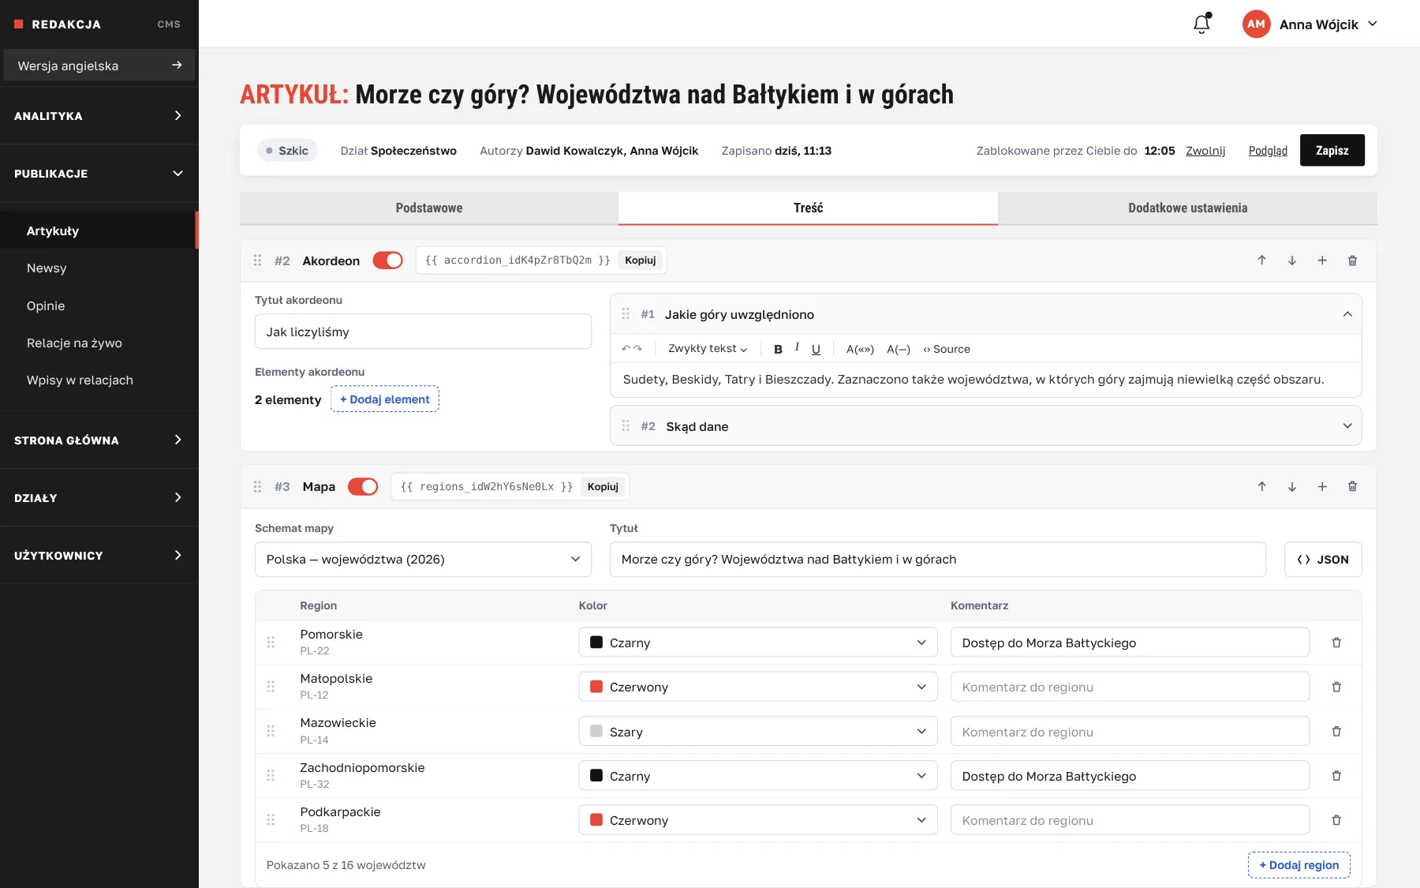Apply bold formatting in the editor
The height and width of the screenshot is (888, 1420).
pos(778,349)
